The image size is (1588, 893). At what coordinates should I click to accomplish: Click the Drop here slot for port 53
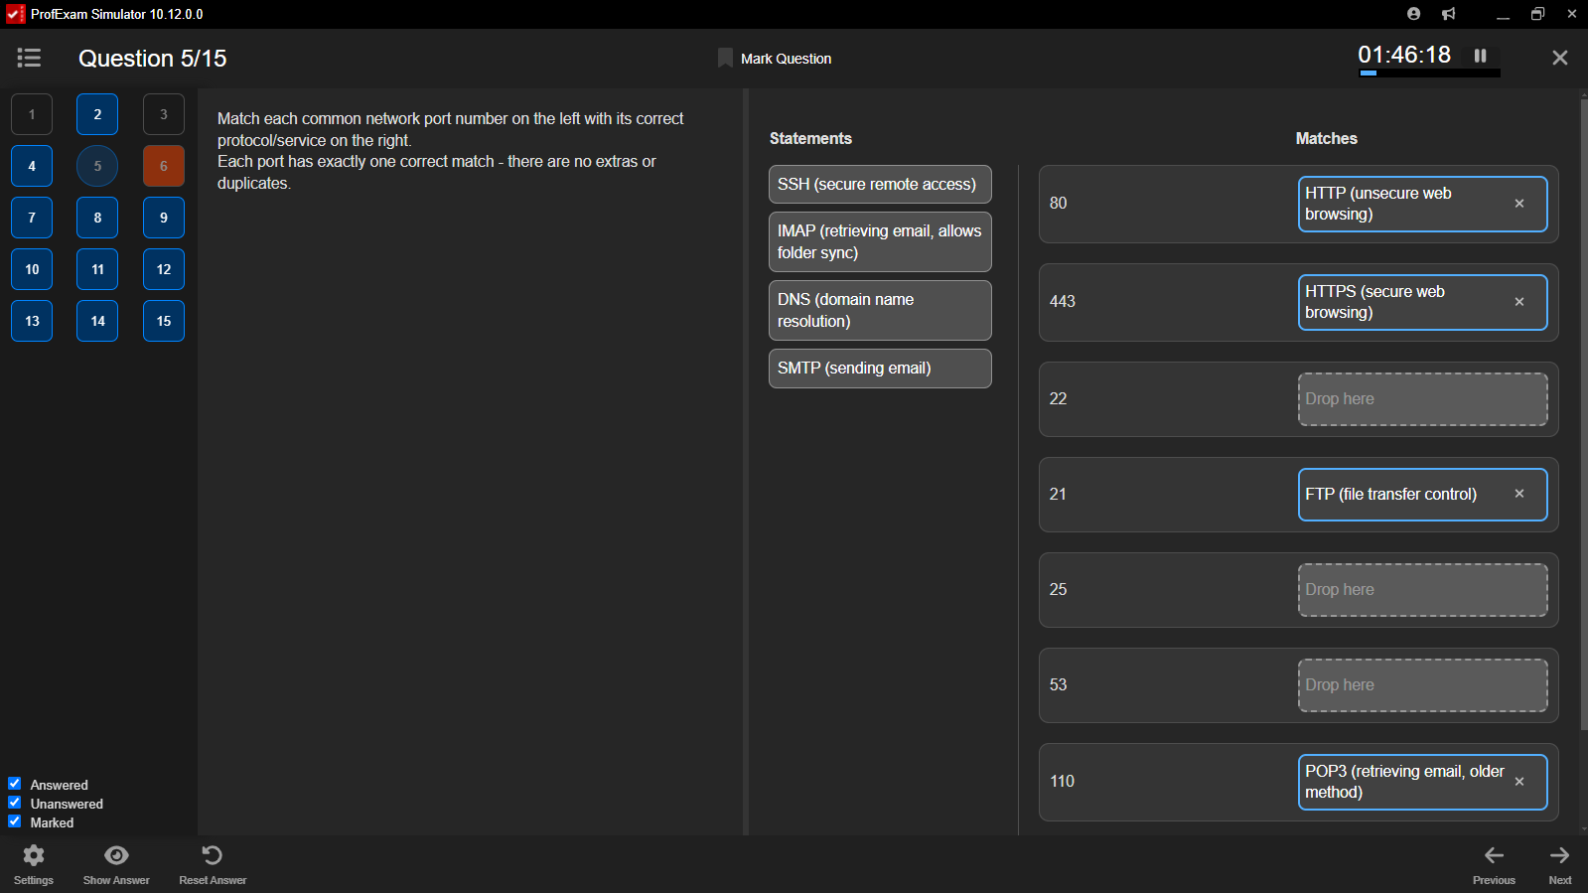coord(1422,685)
